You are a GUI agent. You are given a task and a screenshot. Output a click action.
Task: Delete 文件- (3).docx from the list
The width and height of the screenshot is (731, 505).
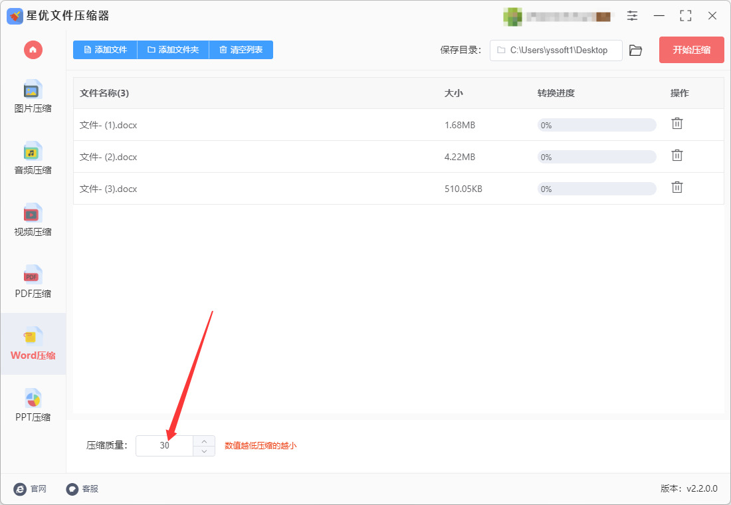[677, 187]
